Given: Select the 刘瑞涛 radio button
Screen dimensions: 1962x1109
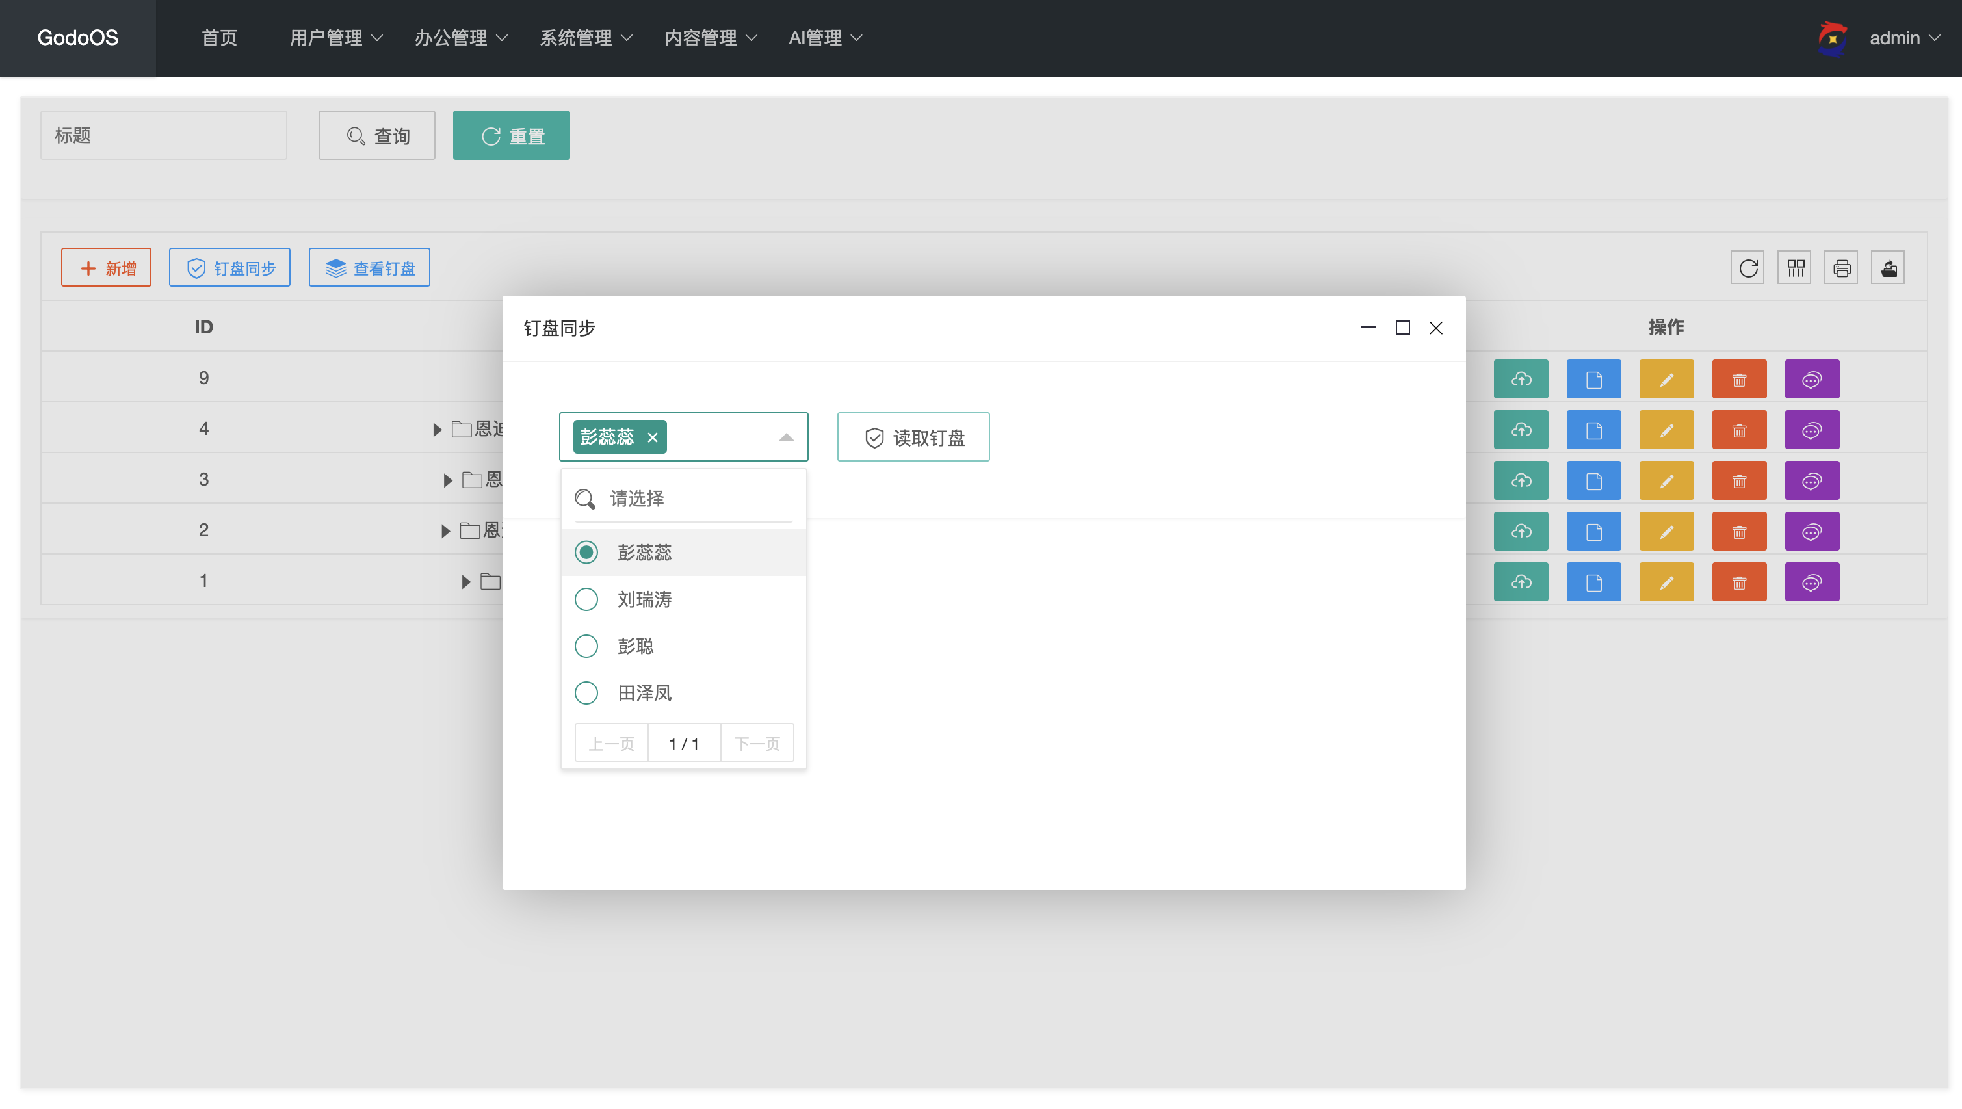Looking at the screenshot, I should pyautogui.click(x=586, y=599).
